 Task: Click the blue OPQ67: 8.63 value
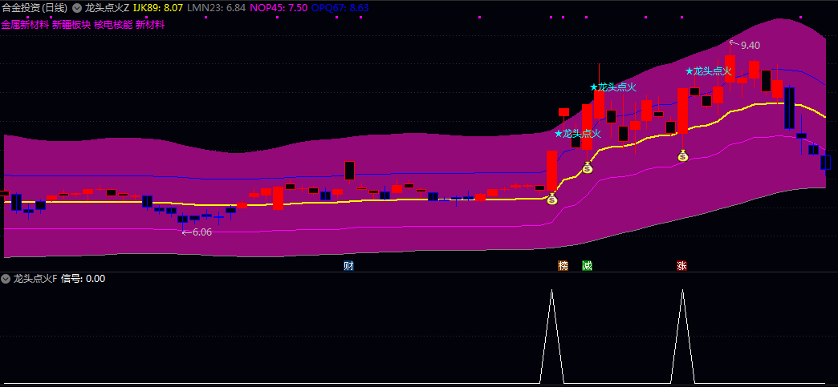[340, 8]
